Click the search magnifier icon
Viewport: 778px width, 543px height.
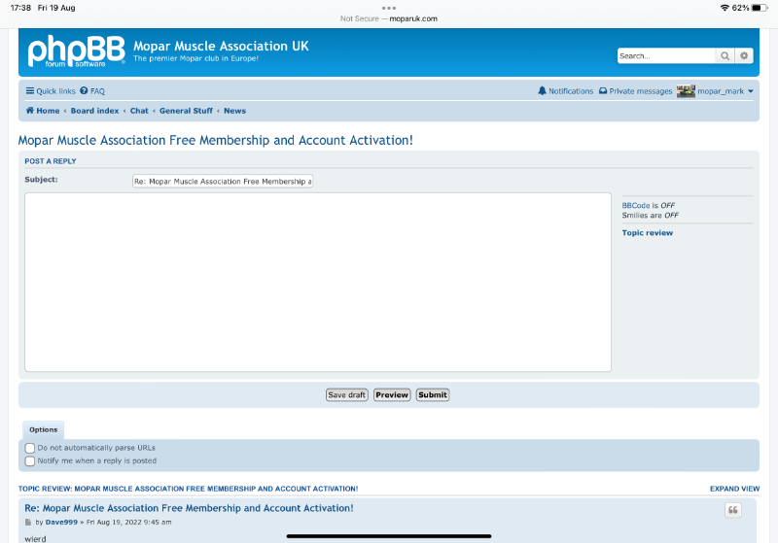tap(725, 56)
